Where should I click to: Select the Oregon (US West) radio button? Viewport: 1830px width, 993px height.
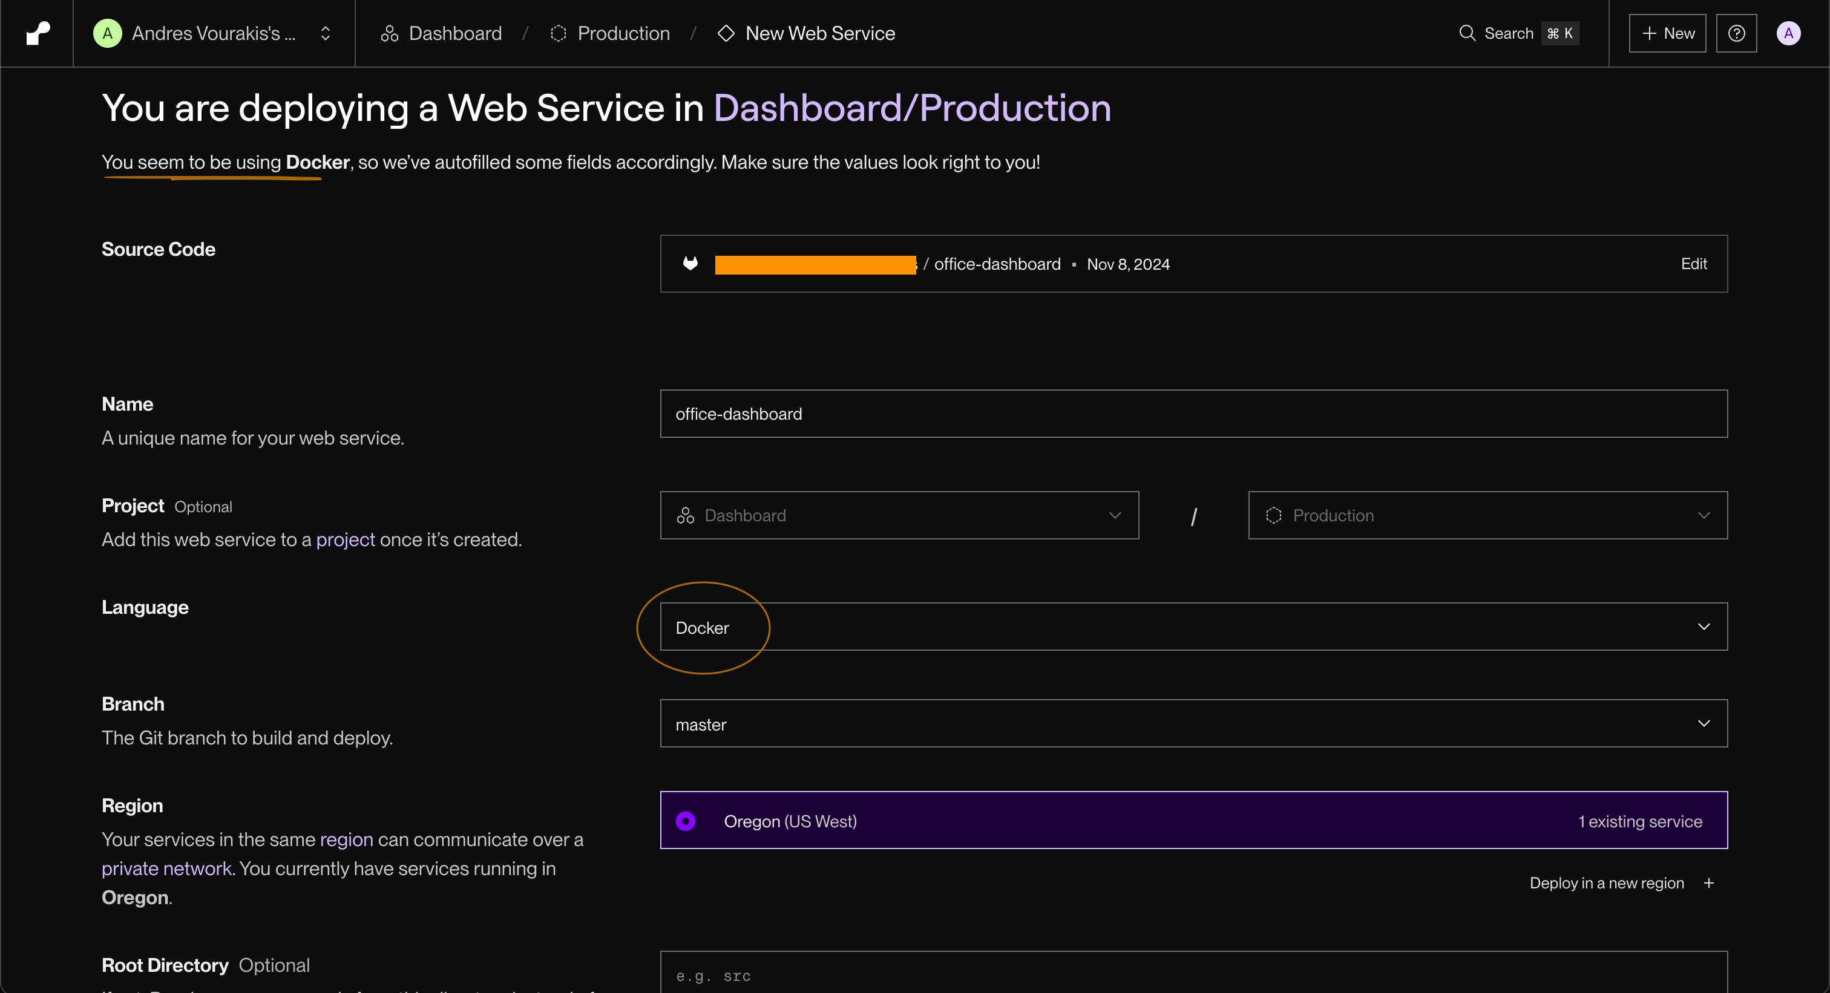(x=686, y=821)
